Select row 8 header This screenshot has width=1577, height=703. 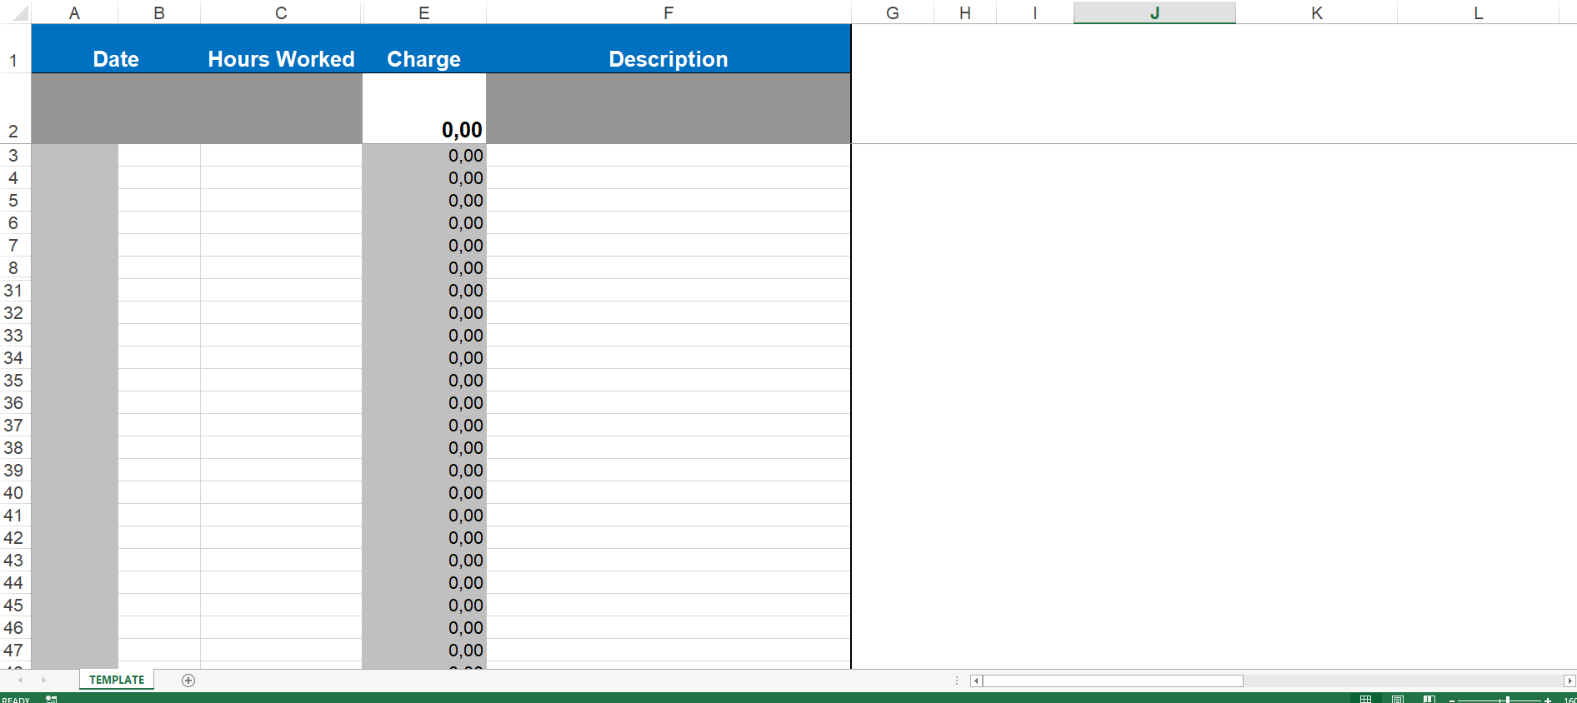15,267
